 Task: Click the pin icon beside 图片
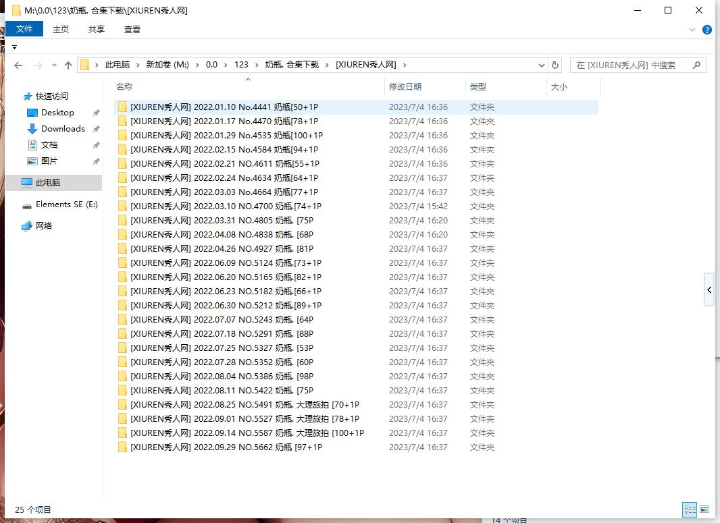click(96, 161)
